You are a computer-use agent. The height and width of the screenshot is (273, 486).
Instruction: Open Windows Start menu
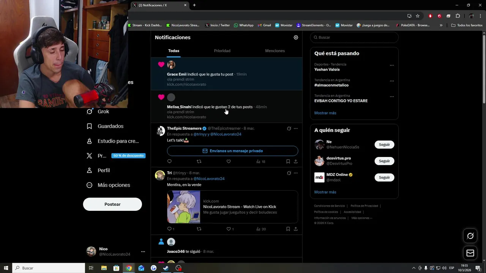tap(6, 268)
